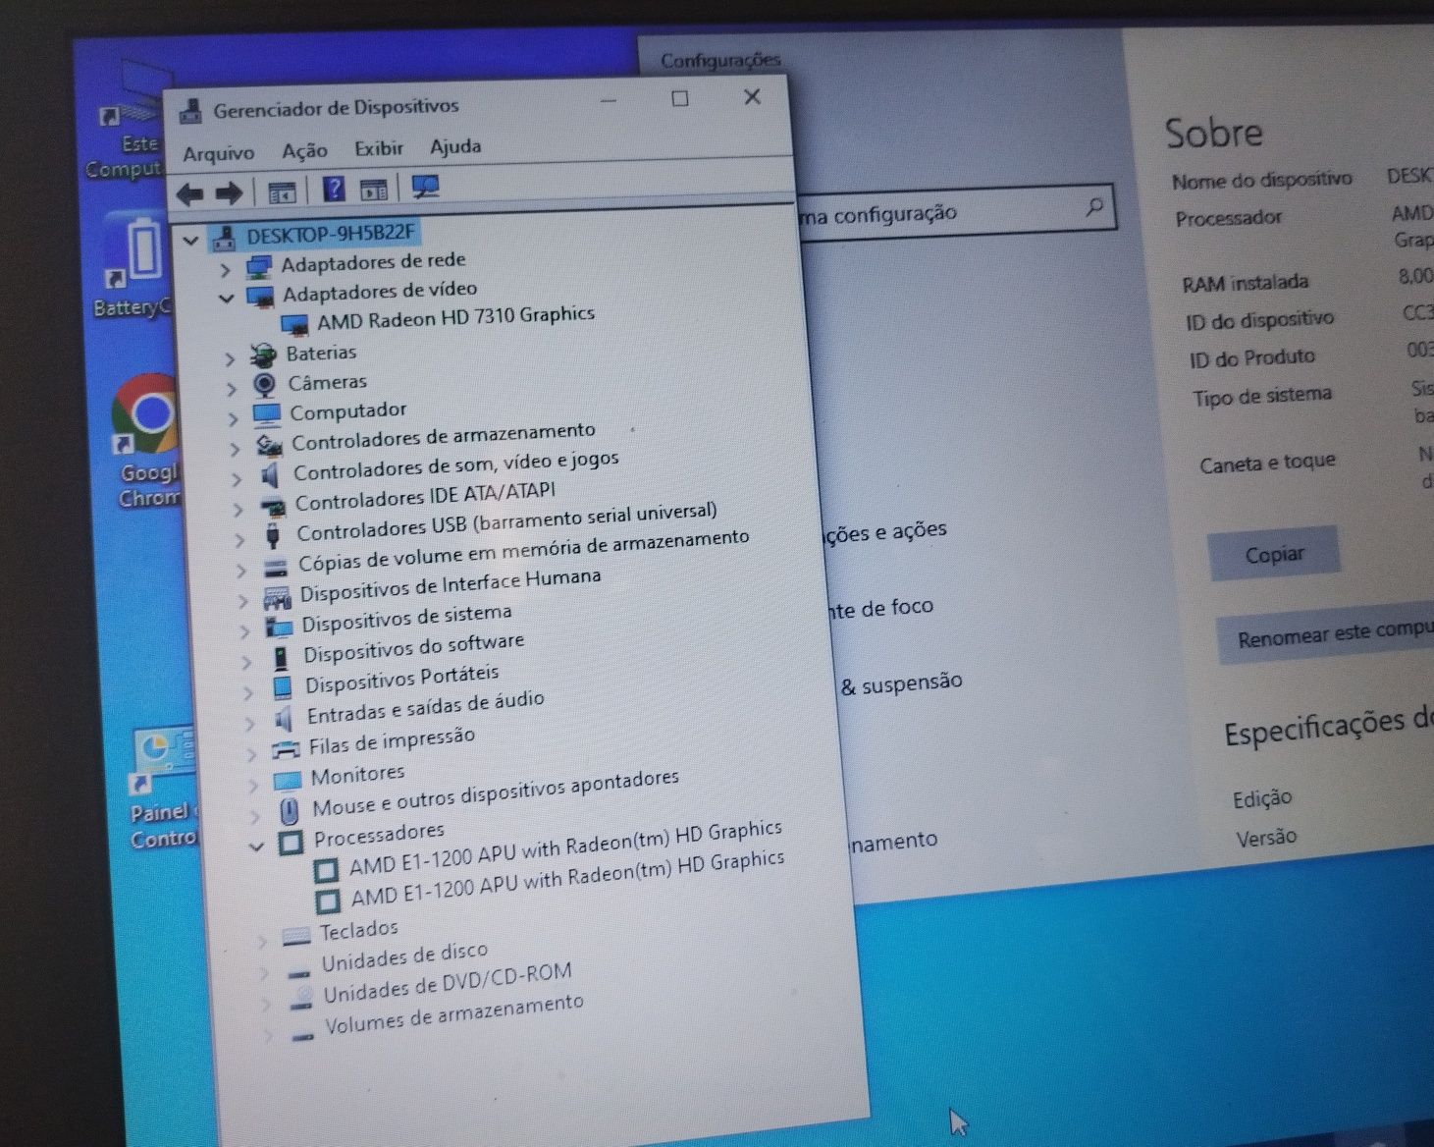Click Controladores de som, vídeo e jogos label
This screenshot has height=1147, width=1434.
(456, 466)
